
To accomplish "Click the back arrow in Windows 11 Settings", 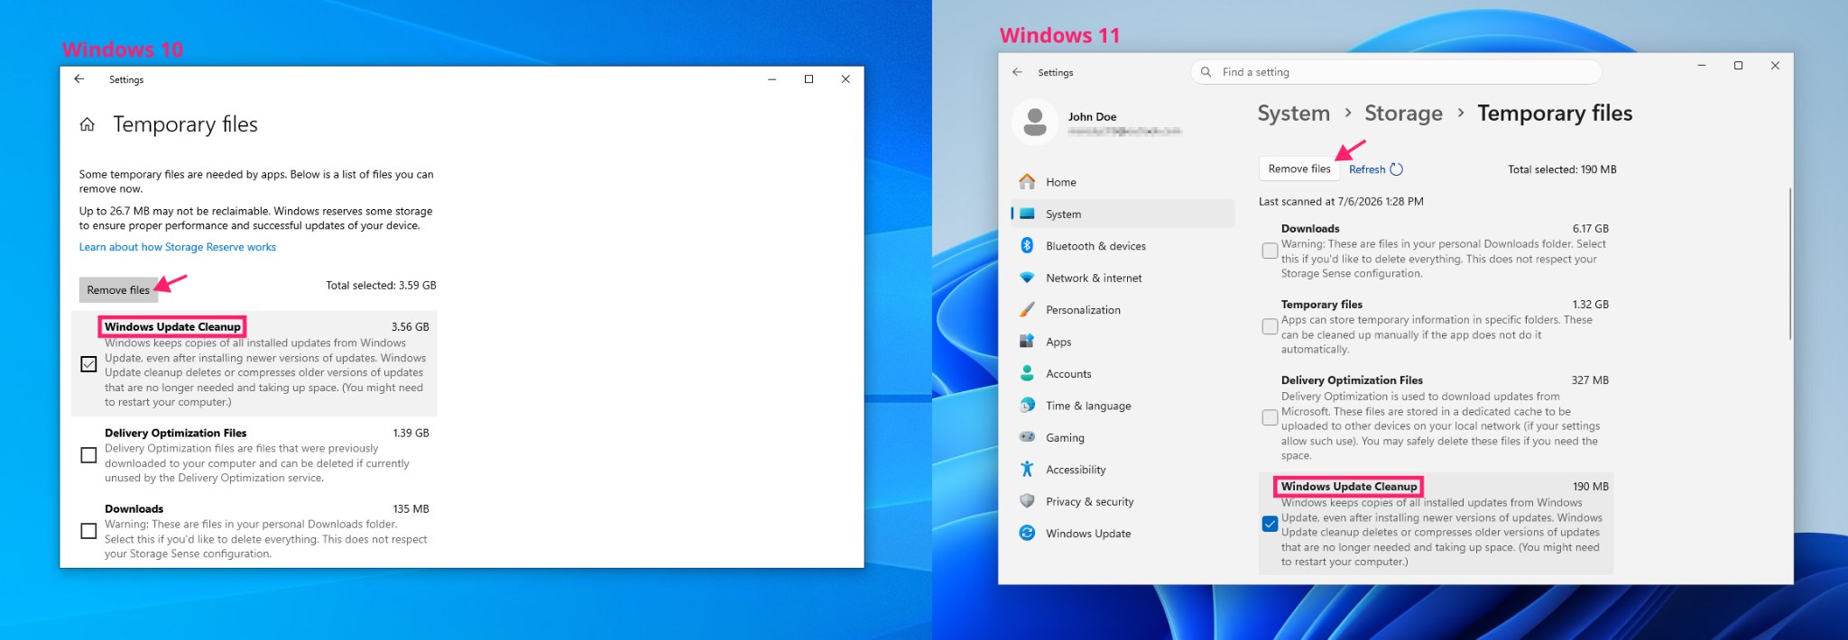I will 1018,72.
